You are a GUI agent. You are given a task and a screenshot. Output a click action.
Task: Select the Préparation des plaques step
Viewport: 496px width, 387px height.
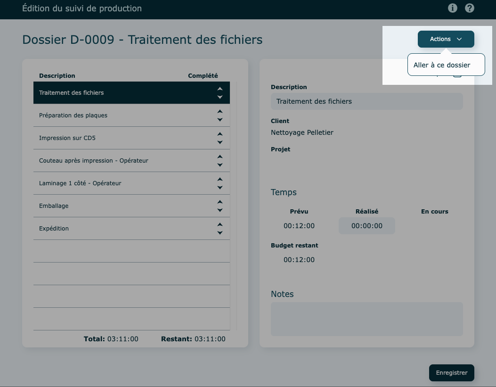pos(118,115)
